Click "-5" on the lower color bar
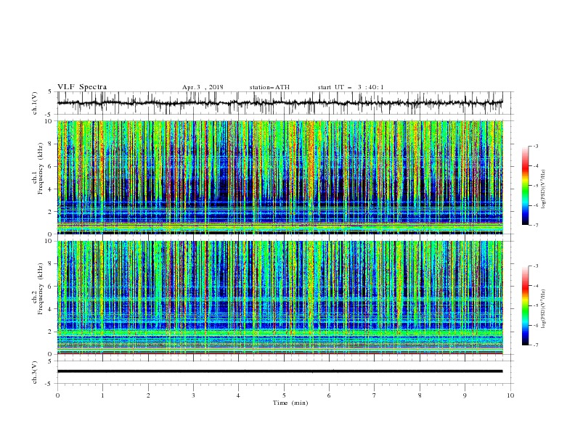The height and width of the screenshot is (444, 575). (x=535, y=305)
